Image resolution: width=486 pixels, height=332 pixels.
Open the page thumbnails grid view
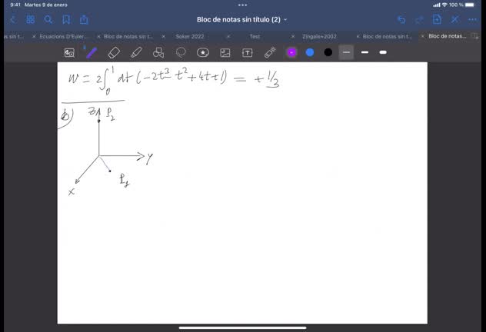31,20
